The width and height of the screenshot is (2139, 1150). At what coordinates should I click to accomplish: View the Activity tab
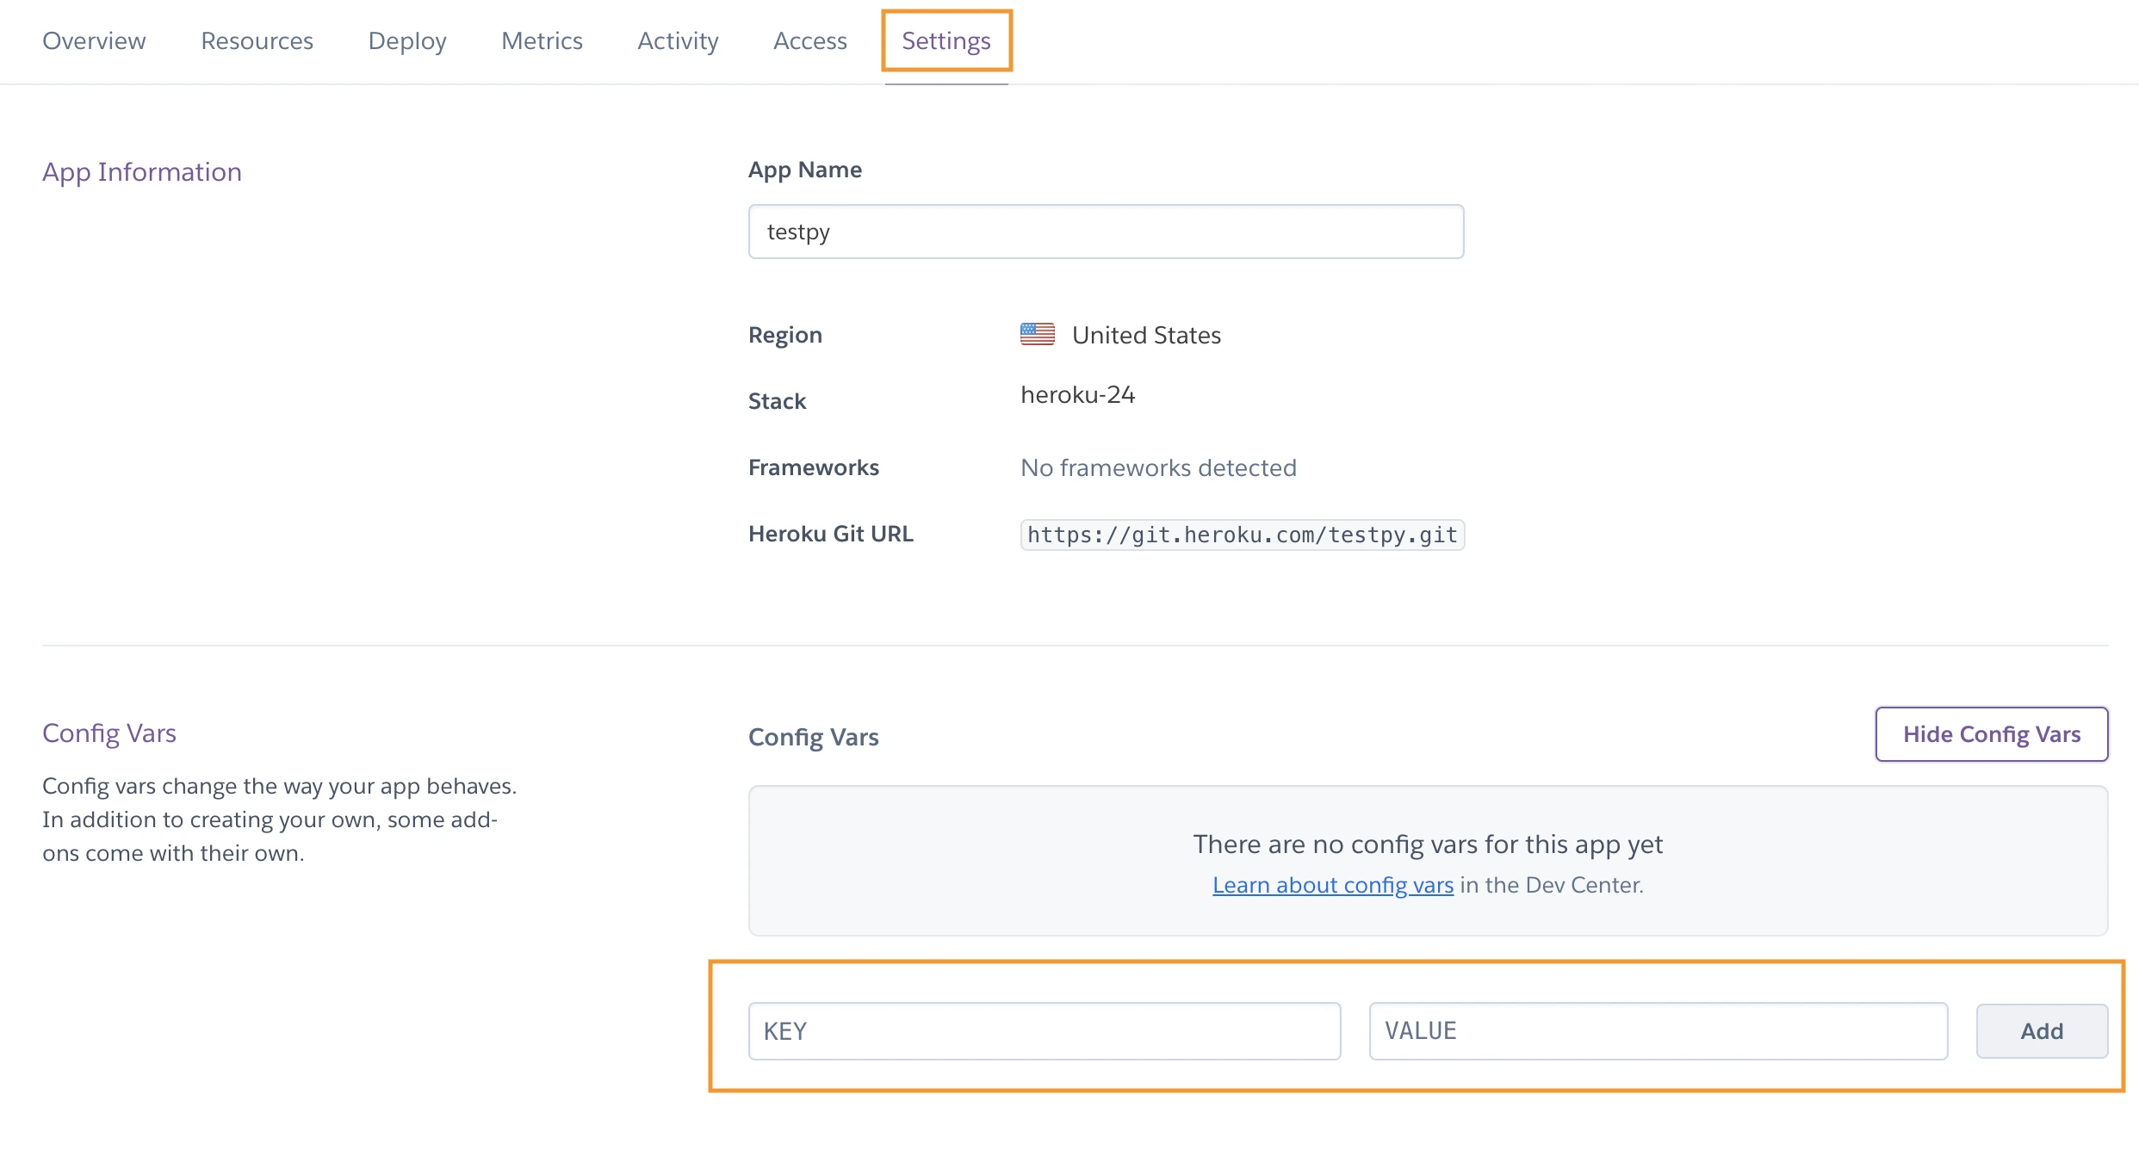click(x=678, y=40)
